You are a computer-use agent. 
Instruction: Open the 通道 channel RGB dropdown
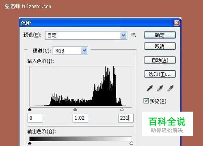click(70, 51)
